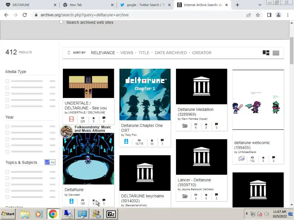Viewport: 294px width, 220px height.
Task: Check the third Topics & Subjects checkbox
Action: point(7,184)
